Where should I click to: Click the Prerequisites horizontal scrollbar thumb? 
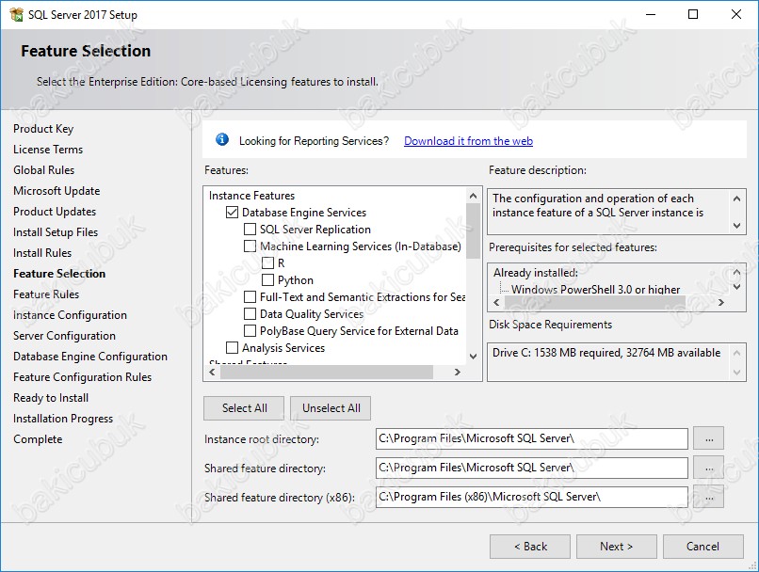[x=595, y=303]
